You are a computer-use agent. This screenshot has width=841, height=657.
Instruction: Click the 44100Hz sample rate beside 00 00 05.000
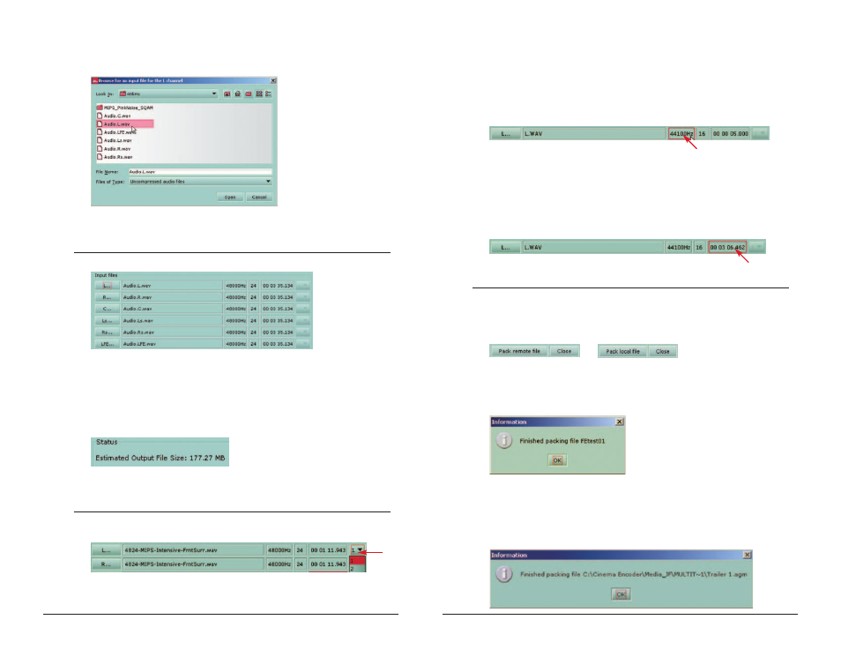681,134
